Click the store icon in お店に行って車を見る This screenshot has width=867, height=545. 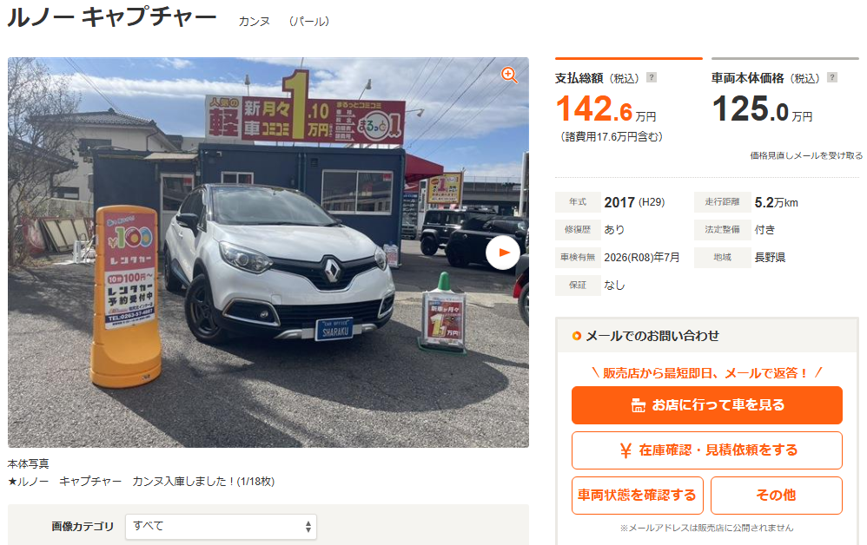pyautogui.click(x=638, y=405)
